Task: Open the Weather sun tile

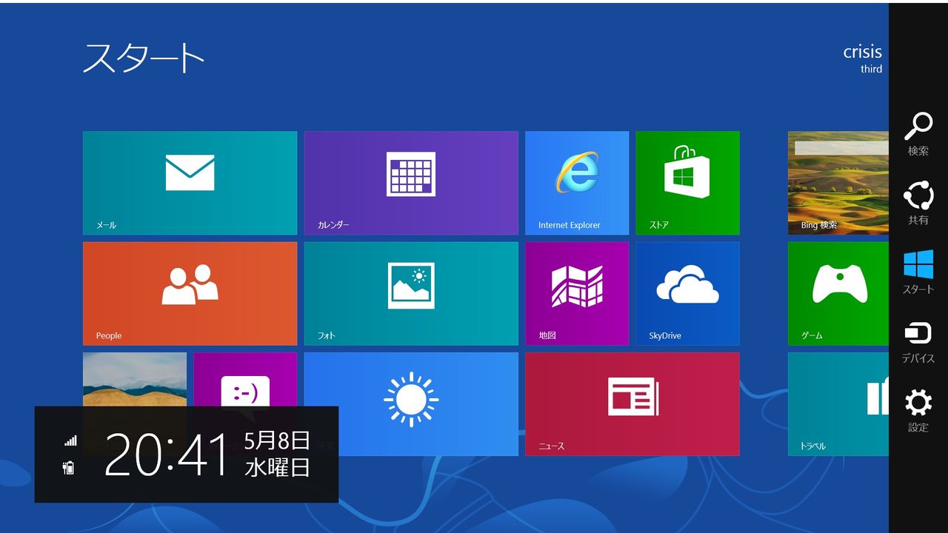Action: click(x=411, y=403)
